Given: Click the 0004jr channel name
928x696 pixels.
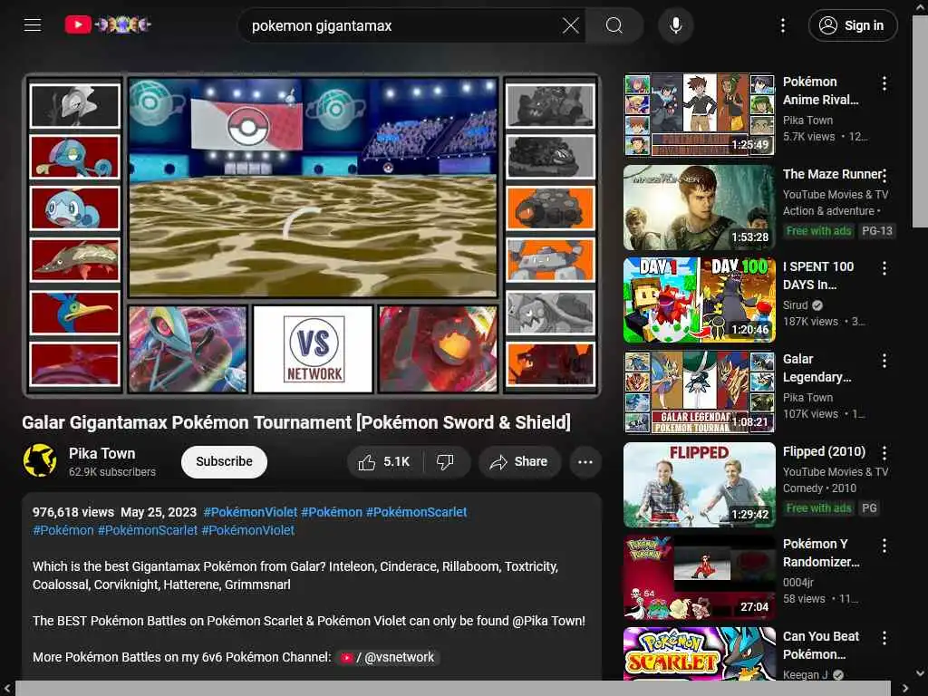Looking at the screenshot, I should tap(797, 583).
